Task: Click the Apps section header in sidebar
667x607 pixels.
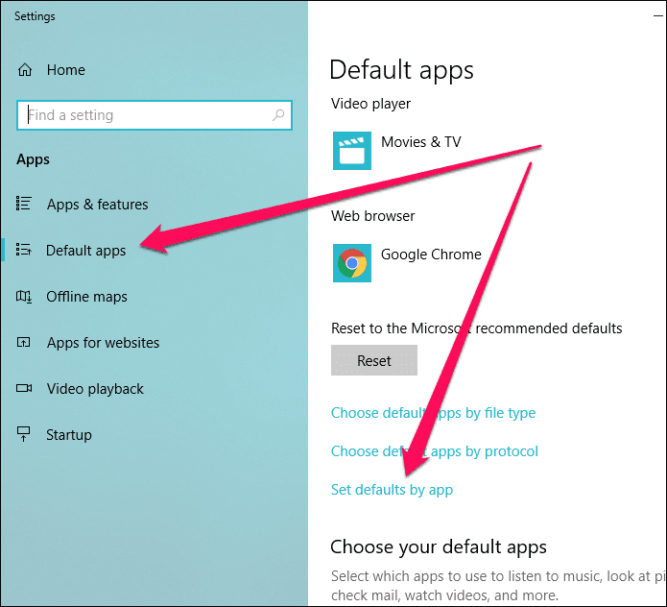Action: click(33, 159)
